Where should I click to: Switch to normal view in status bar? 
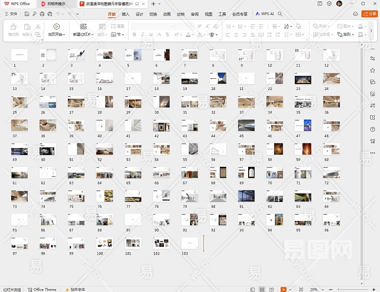pos(253,289)
